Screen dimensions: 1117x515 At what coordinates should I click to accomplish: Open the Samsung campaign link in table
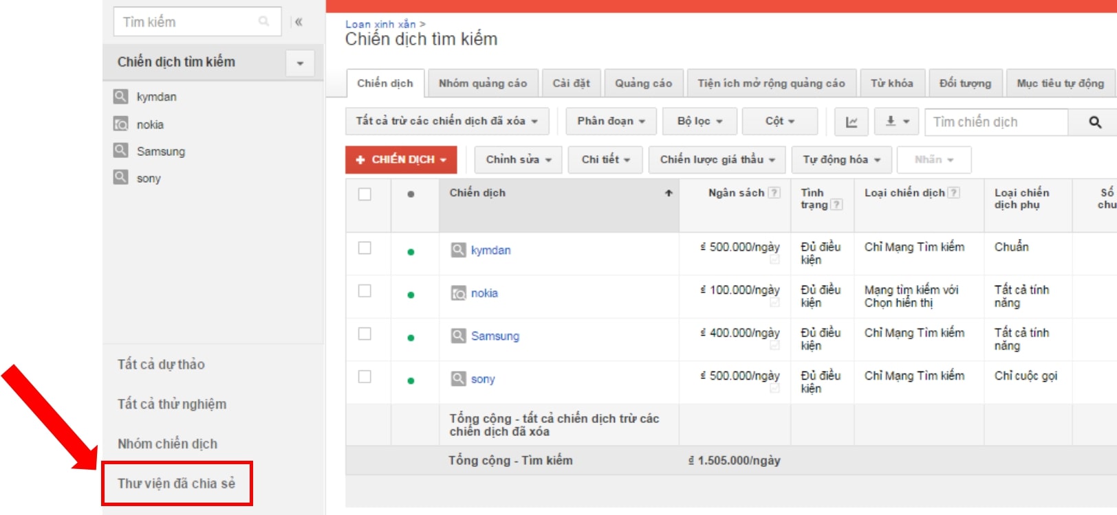click(x=495, y=336)
